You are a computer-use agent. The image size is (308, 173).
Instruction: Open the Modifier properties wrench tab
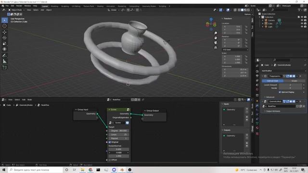[x=257, y=106]
